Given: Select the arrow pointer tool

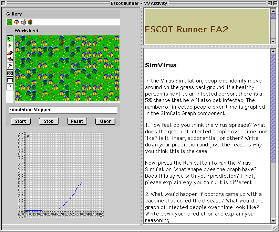Looking at the screenshot, I should point(10,39).
